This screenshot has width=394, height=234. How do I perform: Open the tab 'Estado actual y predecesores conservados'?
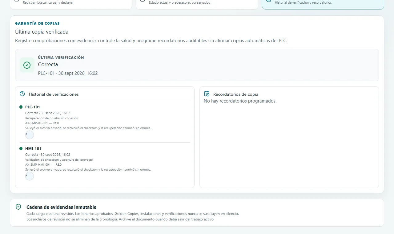[197, 2]
